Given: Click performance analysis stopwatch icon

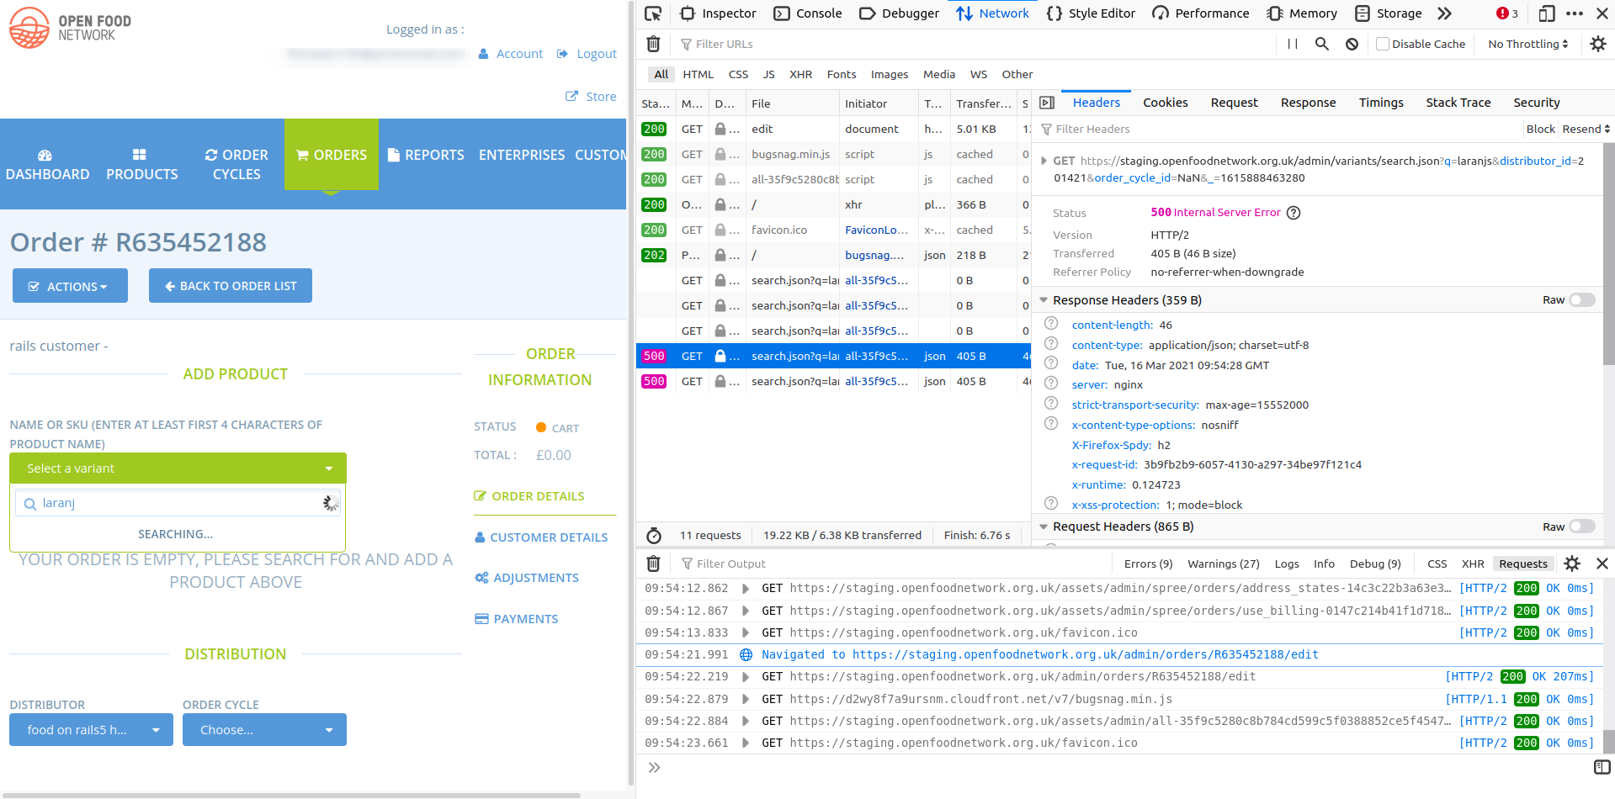Looking at the screenshot, I should (654, 535).
